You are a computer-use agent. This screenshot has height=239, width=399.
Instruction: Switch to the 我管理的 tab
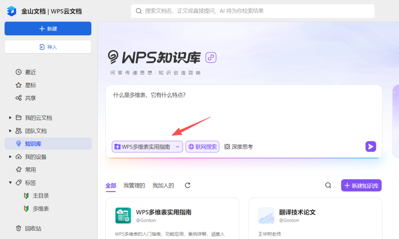click(134, 186)
